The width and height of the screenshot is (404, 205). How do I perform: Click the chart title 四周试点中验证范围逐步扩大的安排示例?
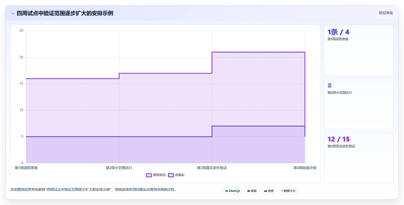(65, 13)
